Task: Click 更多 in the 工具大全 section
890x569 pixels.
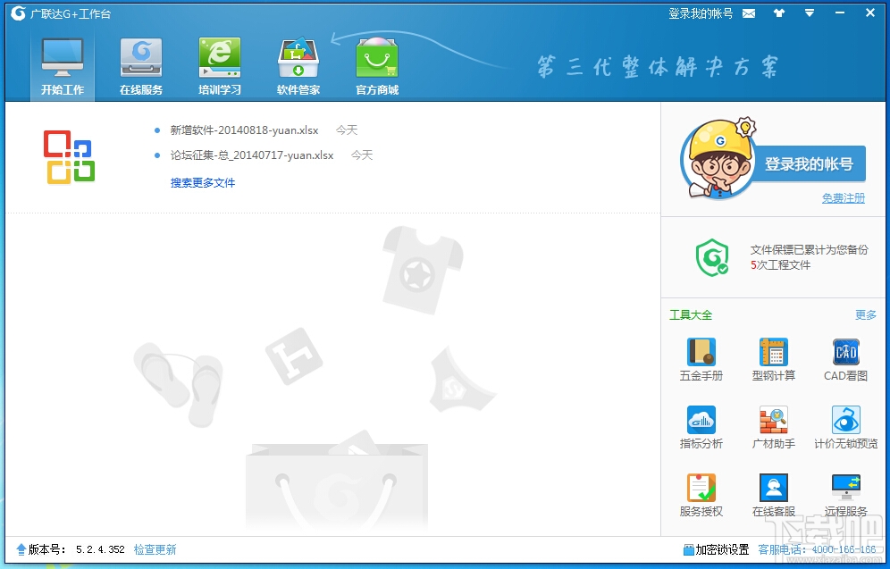Action: coord(866,314)
